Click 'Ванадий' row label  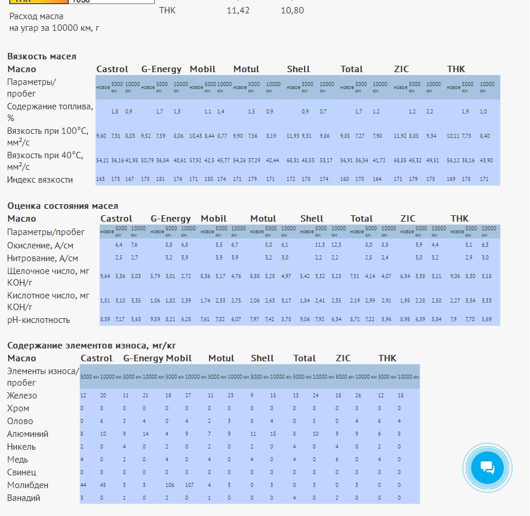24,498
